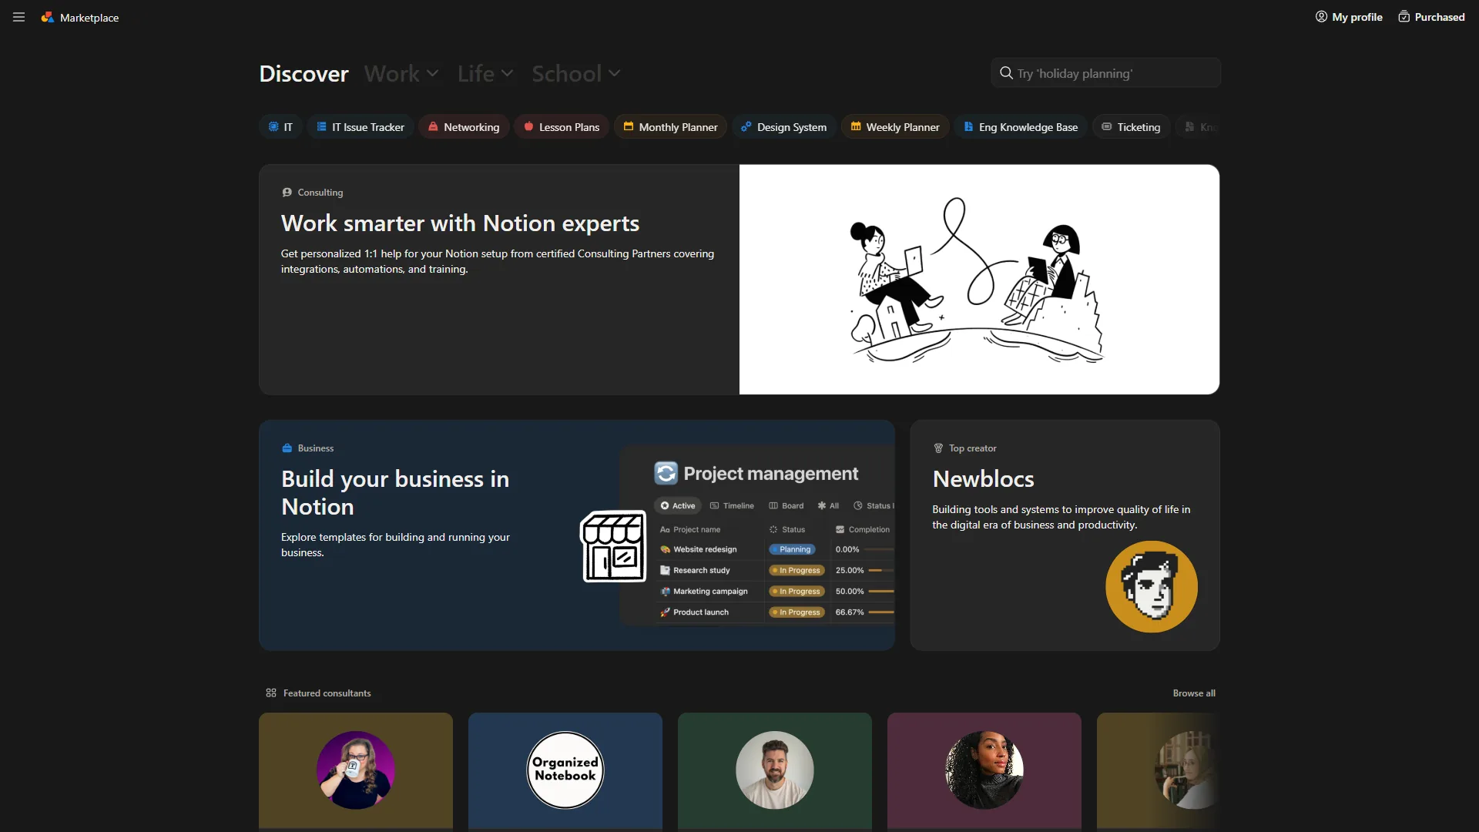This screenshot has height=832, width=1479.
Task: Click the Product launch completion bar
Action: (x=881, y=612)
